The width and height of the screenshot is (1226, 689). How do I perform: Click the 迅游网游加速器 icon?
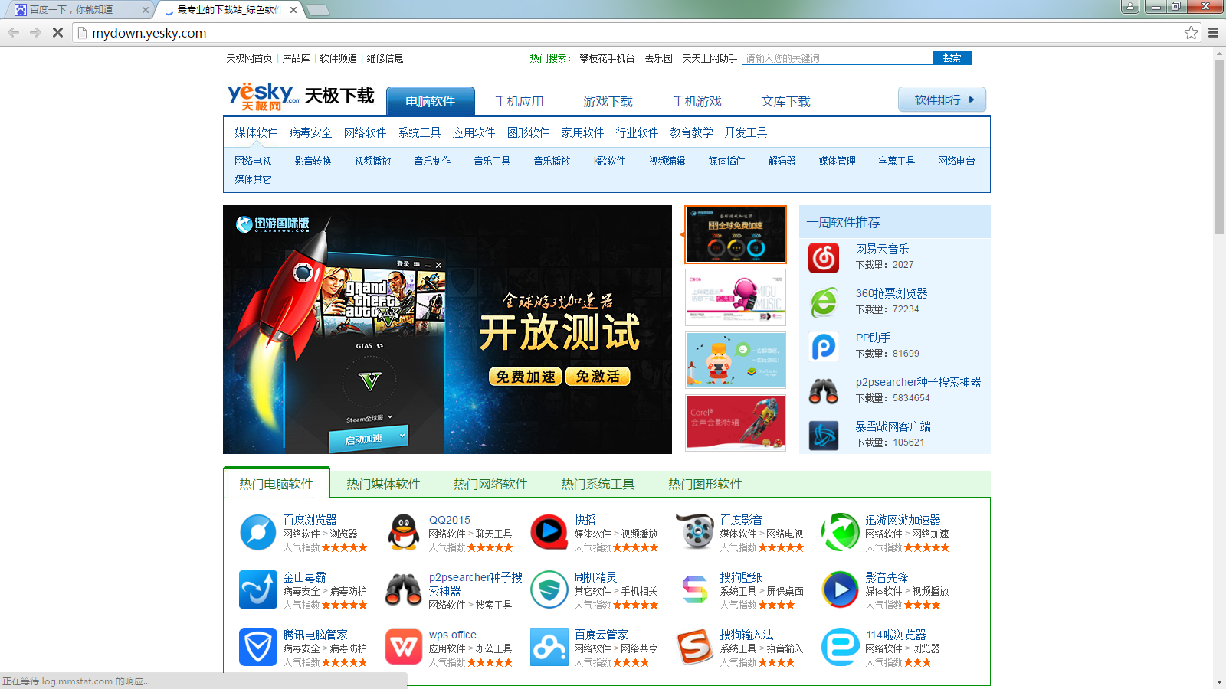click(x=841, y=532)
